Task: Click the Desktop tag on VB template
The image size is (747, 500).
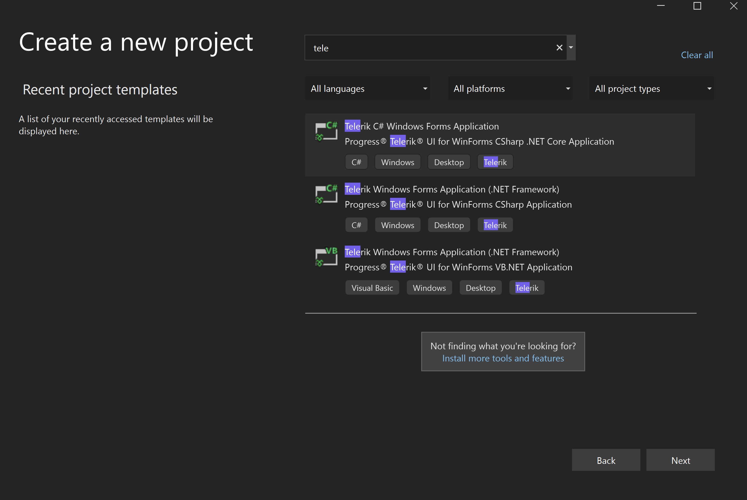Action: click(480, 288)
